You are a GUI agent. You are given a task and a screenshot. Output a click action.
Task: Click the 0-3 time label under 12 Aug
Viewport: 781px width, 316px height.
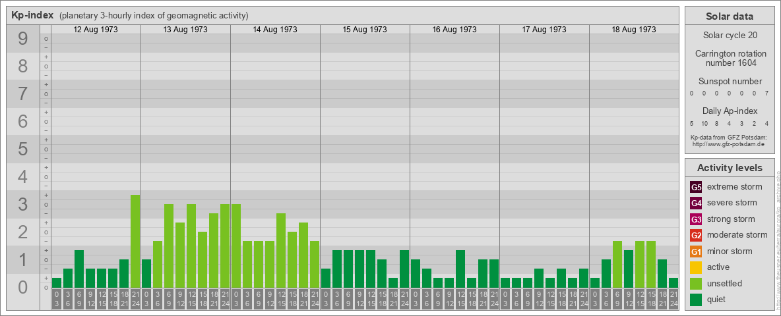(x=57, y=299)
